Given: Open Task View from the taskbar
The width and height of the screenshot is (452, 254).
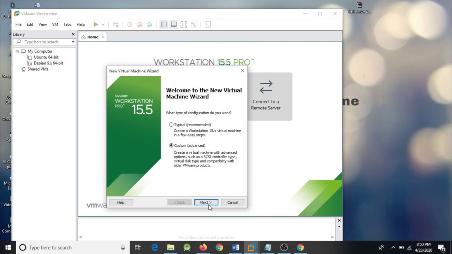Looking at the screenshot, I should (138, 247).
